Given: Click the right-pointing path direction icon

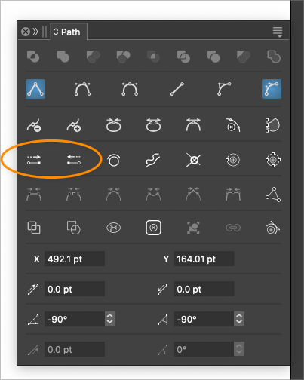Looking at the screenshot, I should [x=34, y=160].
